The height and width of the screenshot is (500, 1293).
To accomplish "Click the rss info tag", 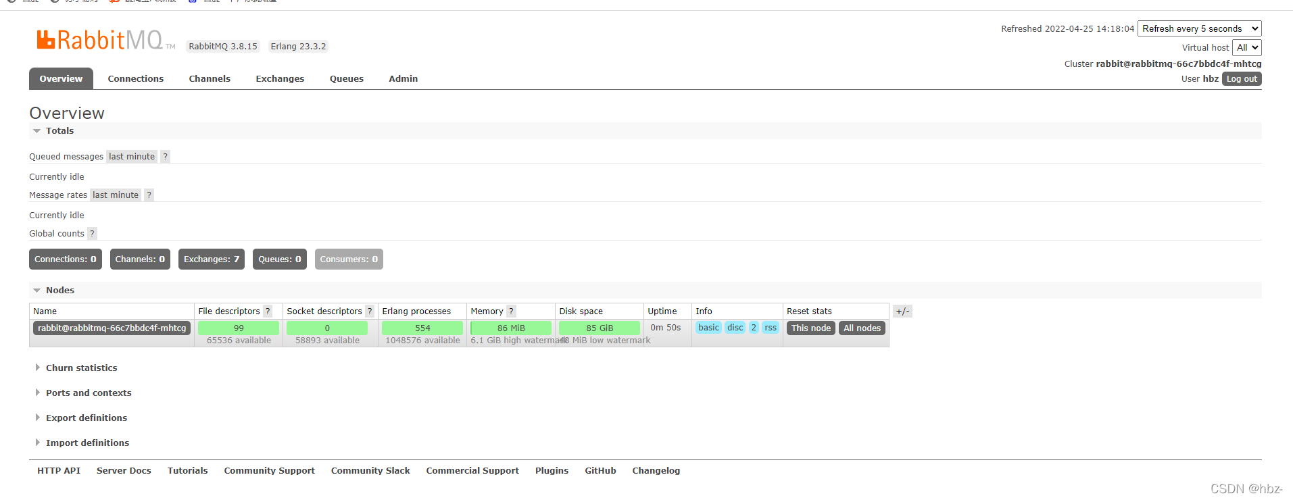I will coord(771,328).
